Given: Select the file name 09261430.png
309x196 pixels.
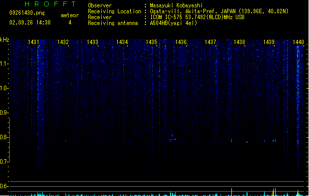Looking at the screenshot, I should [x=27, y=13].
